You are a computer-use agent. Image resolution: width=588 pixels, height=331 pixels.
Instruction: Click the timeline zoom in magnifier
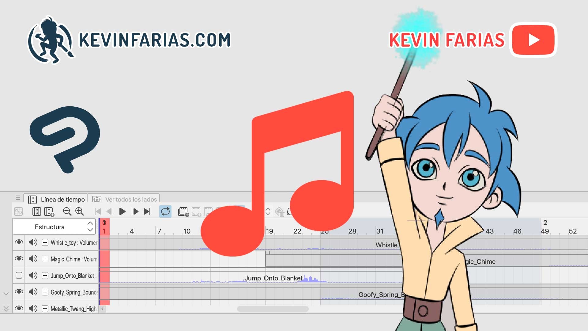pos(80,211)
